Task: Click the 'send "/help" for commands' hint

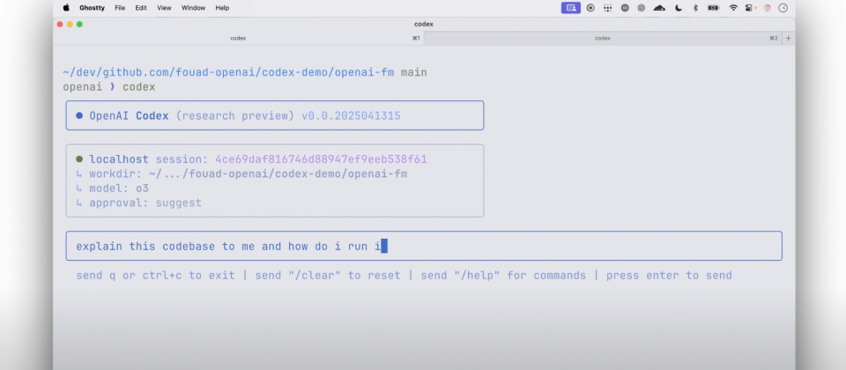Action: pos(503,276)
